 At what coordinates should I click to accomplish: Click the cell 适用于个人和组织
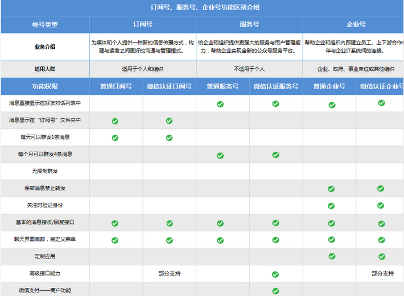click(142, 69)
